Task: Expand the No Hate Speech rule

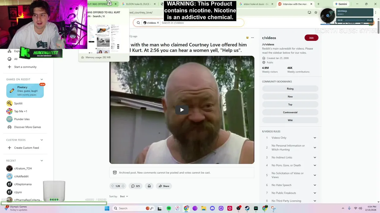Action: (315, 185)
